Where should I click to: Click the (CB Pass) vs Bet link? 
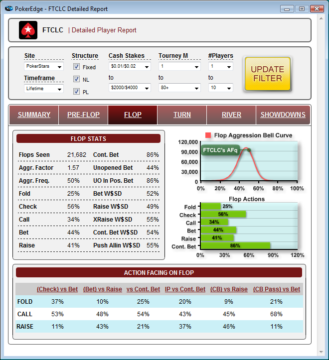[277, 289]
